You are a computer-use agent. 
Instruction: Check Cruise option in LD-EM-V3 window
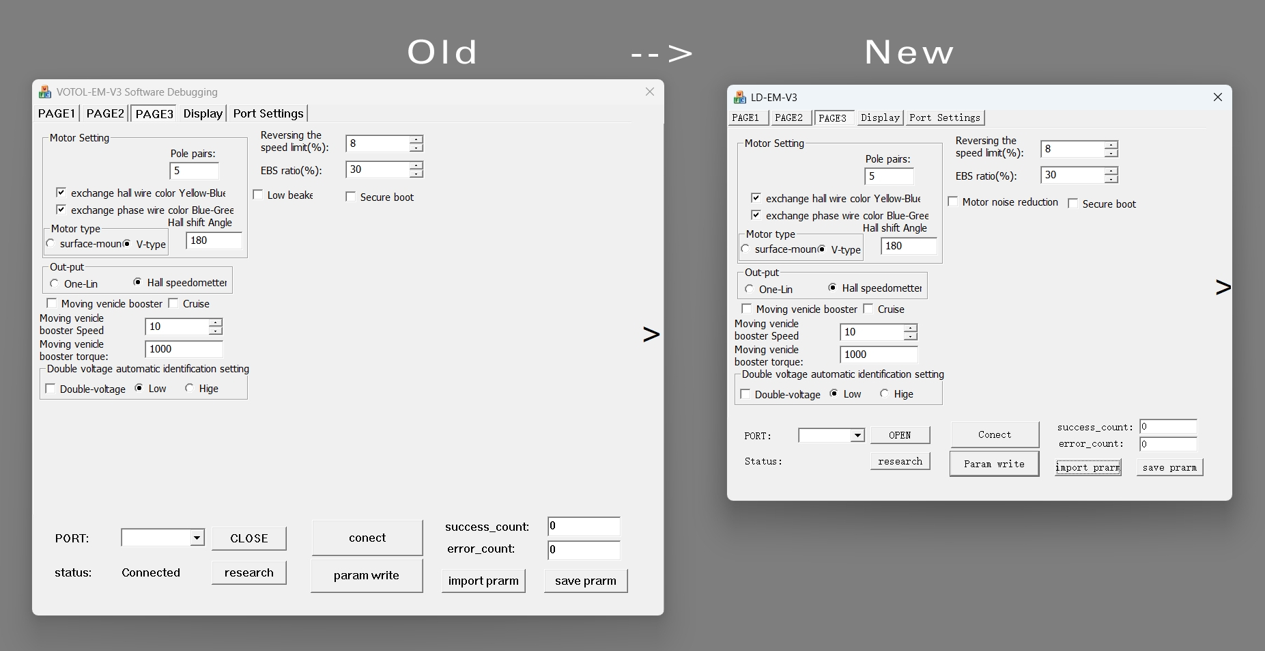(868, 309)
